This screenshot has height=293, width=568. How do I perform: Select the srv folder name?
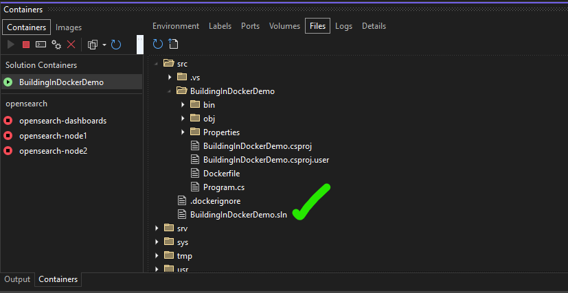(x=182, y=228)
